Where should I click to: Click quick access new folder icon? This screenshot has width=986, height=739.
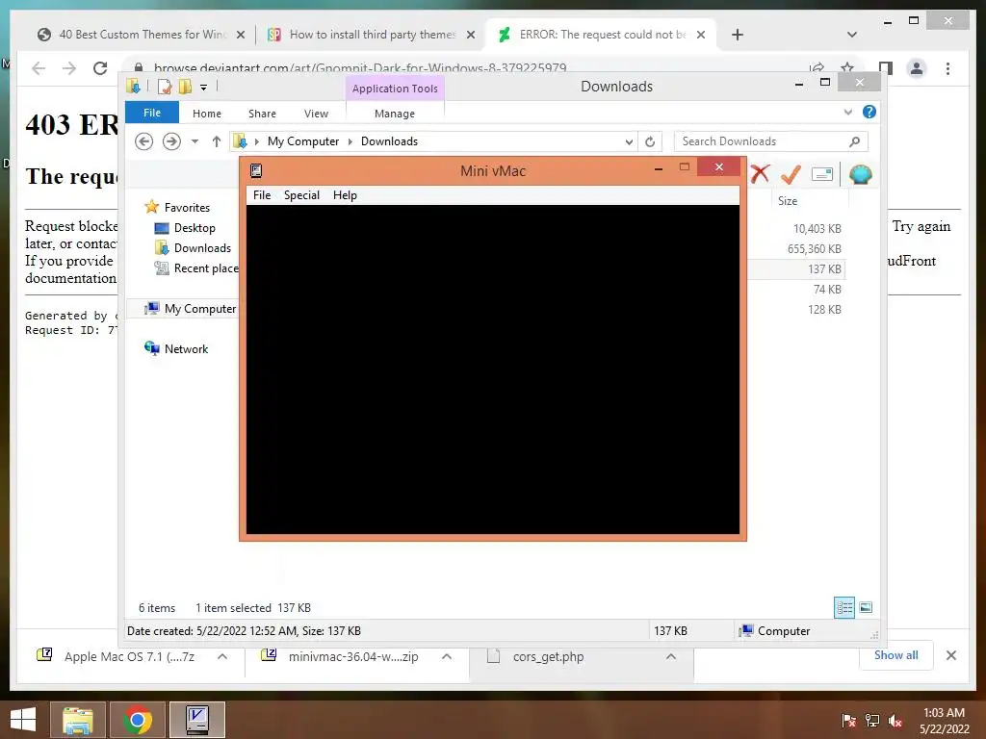pos(185,87)
